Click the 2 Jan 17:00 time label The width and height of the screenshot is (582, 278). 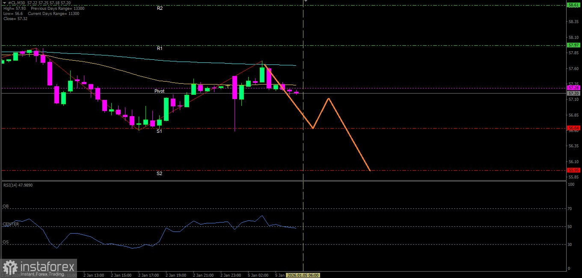click(148, 275)
